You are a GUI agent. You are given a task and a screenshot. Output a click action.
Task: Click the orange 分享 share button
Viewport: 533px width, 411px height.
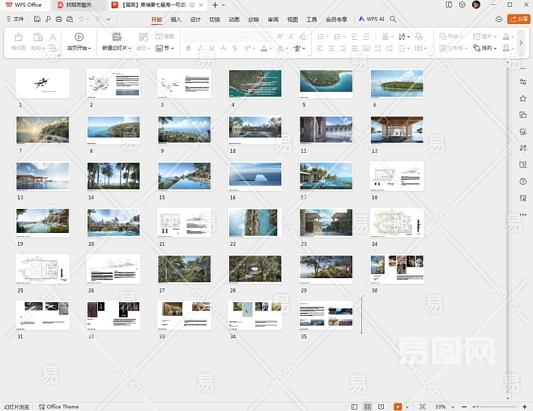click(519, 19)
